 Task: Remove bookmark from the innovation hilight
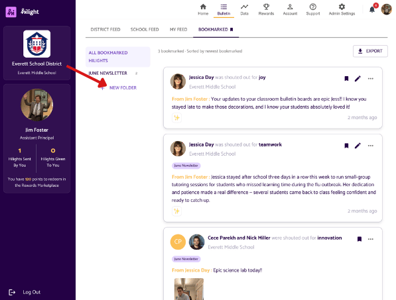tap(360, 239)
